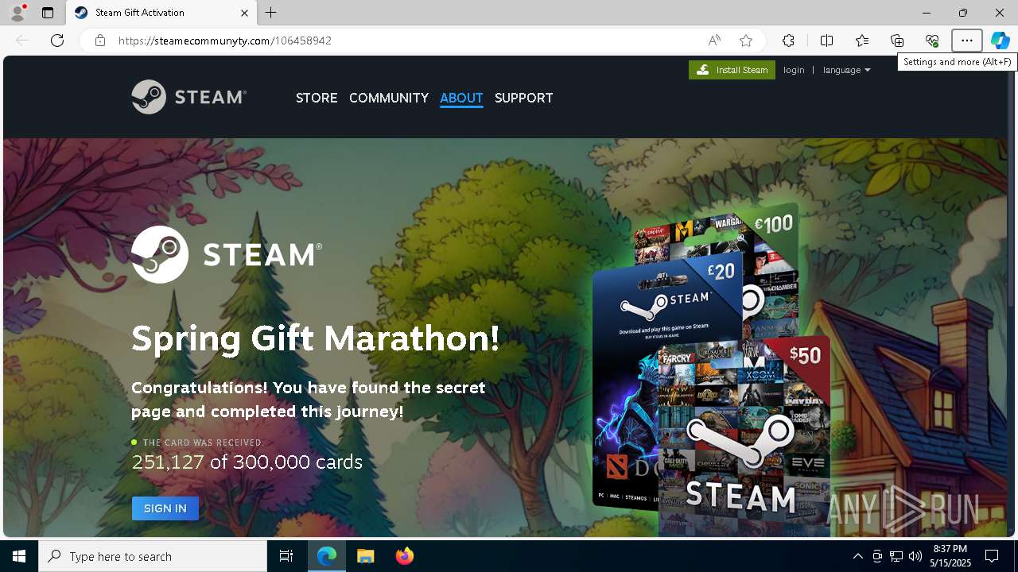The height and width of the screenshot is (572, 1018).
Task: Expand the language dropdown
Action: coord(846,70)
